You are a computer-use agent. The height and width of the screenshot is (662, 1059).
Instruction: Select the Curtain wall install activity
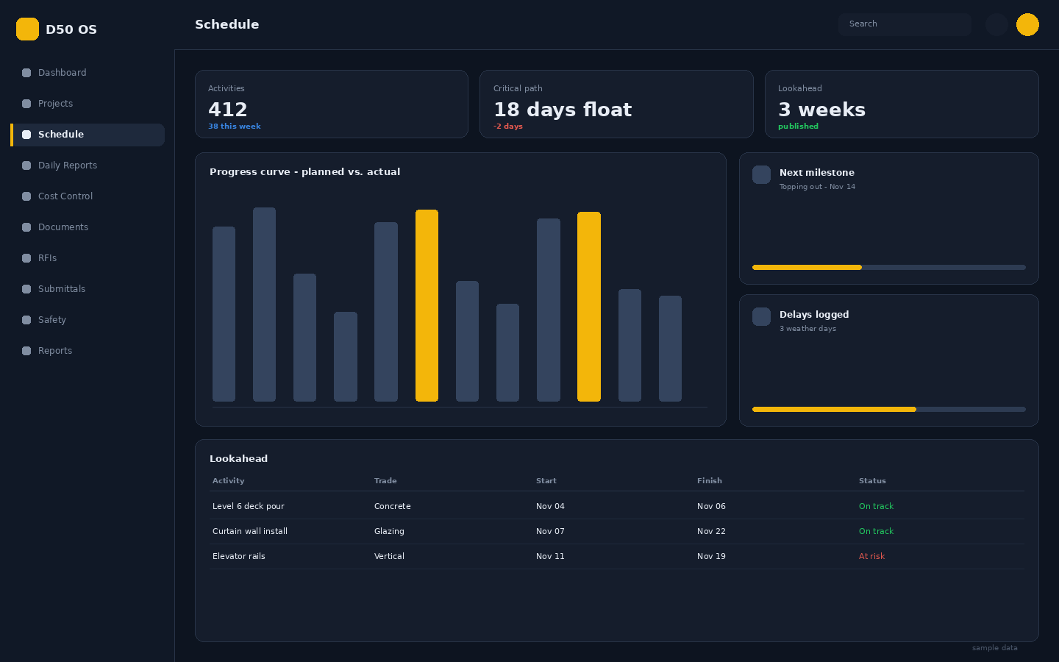[250, 531]
